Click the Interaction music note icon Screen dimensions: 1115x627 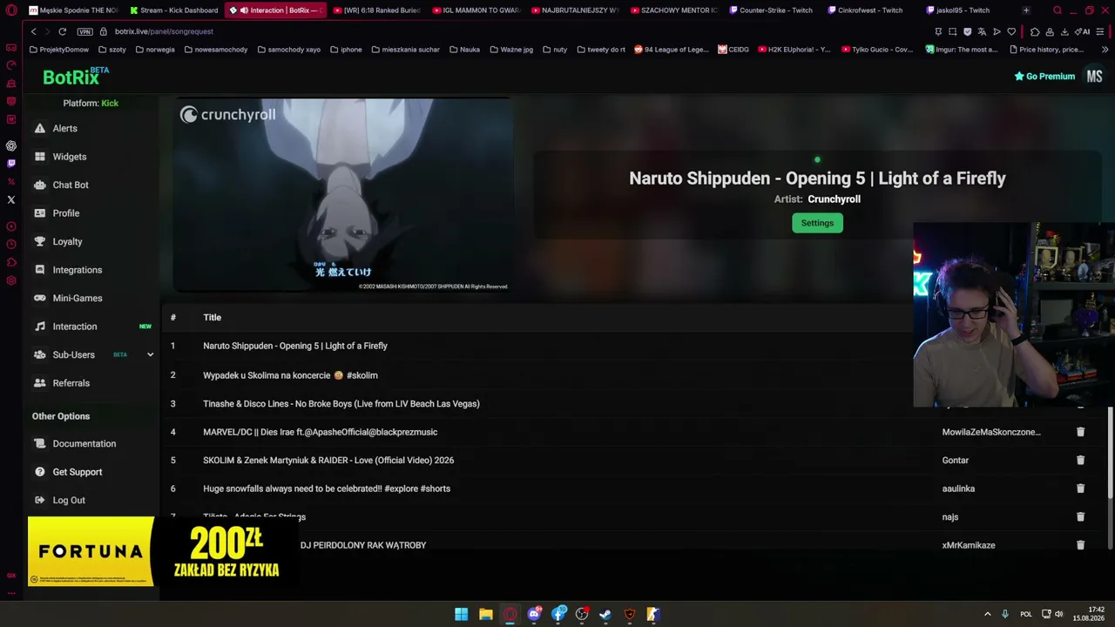40,327
